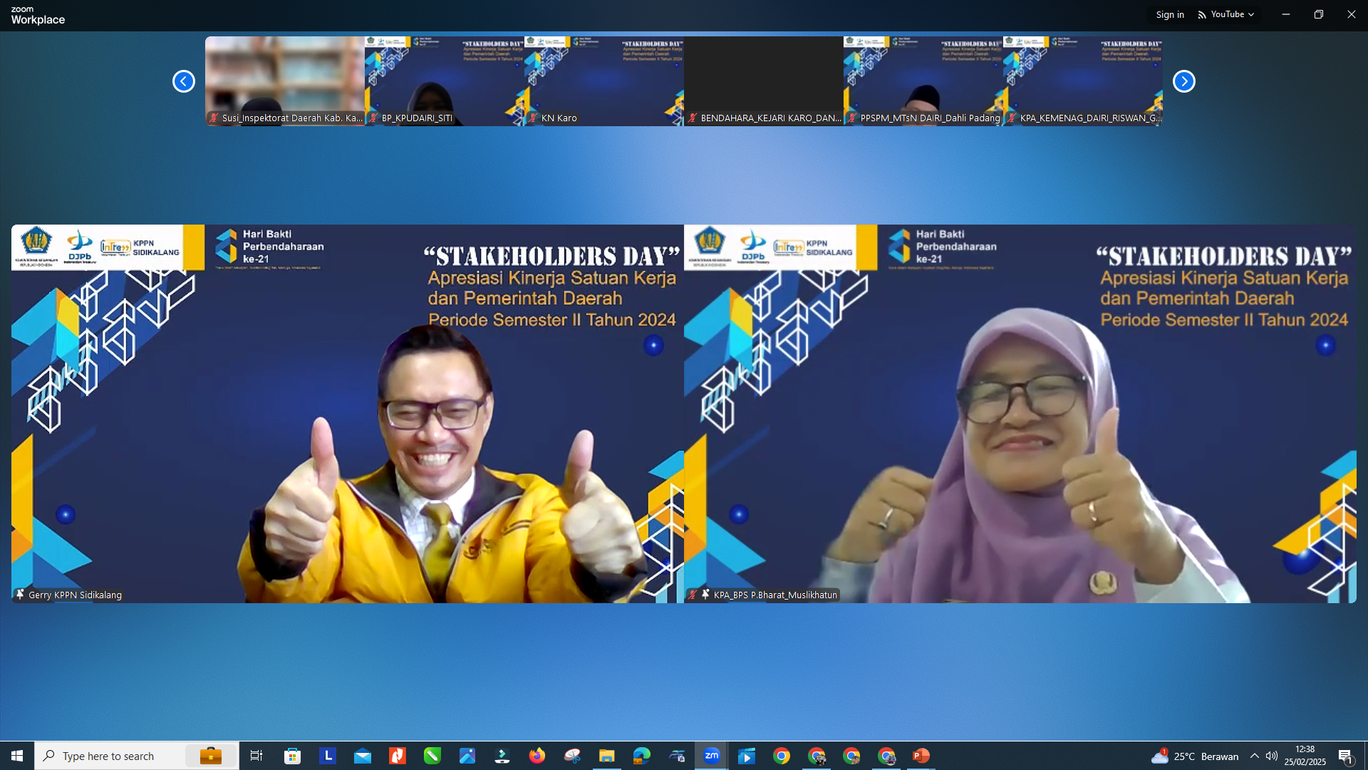Screen dimensions: 1368x770
Task: Click muted mic icon on Susi_Inspektorat thumbnail
Action: coord(214,118)
